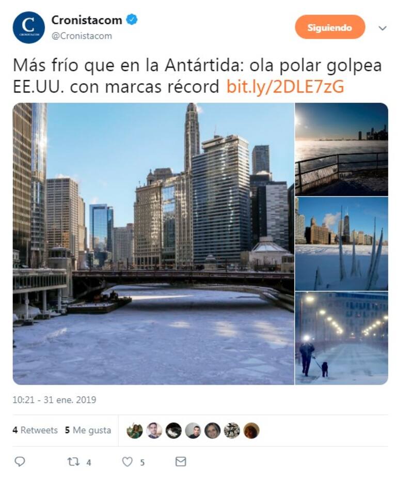413x481 pixels.
Task: Send tweet via envelope message icon
Action: tap(181, 461)
